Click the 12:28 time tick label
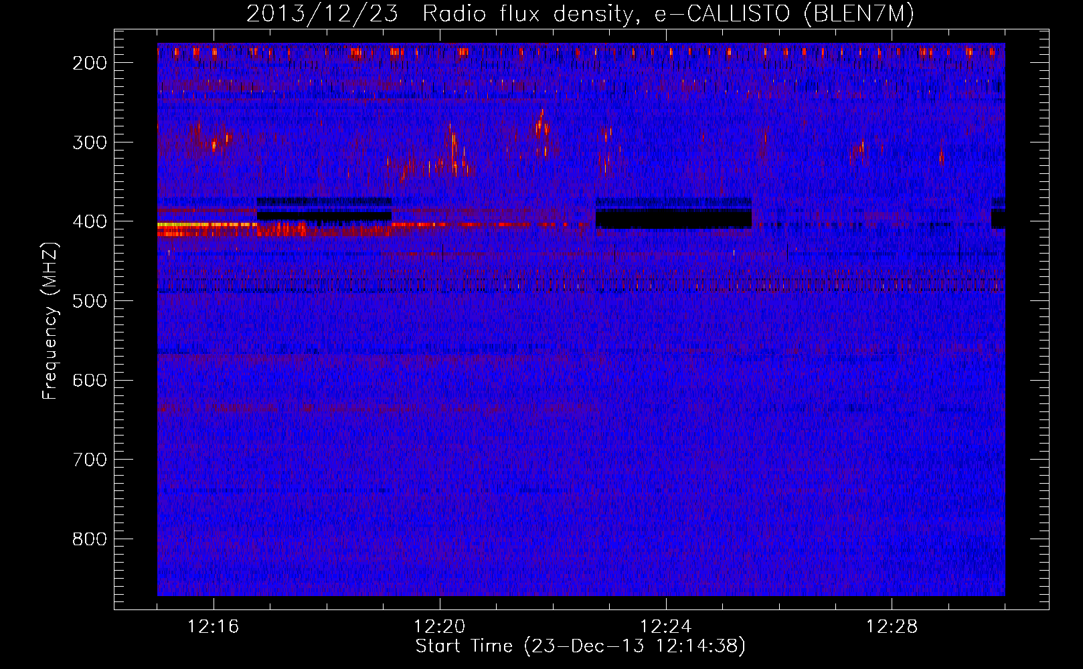Viewport: 1083px width, 669px height. click(892, 627)
